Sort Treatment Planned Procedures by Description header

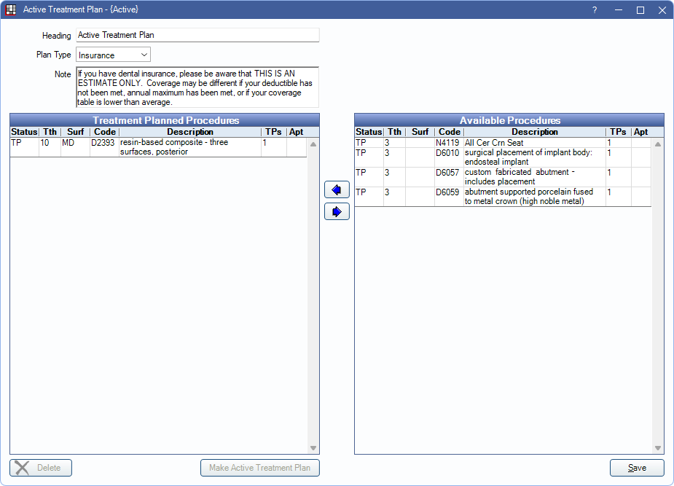point(189,132)
